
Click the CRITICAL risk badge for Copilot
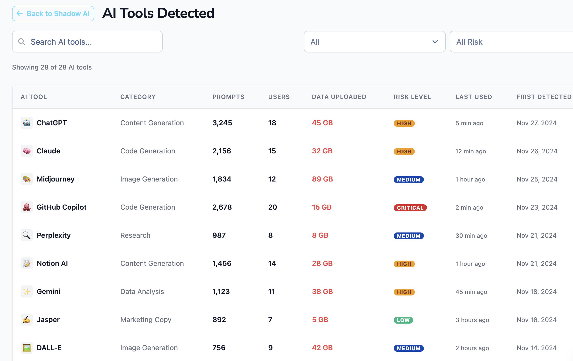click(410, 208)
